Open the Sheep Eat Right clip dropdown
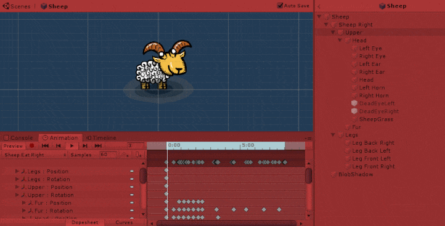This screenshot has width=445, height=226. (35, 155)
